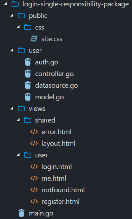The width and height of the screenshot is (132, 219).
Task: Open the layout.html file
Action: [58, 143]
